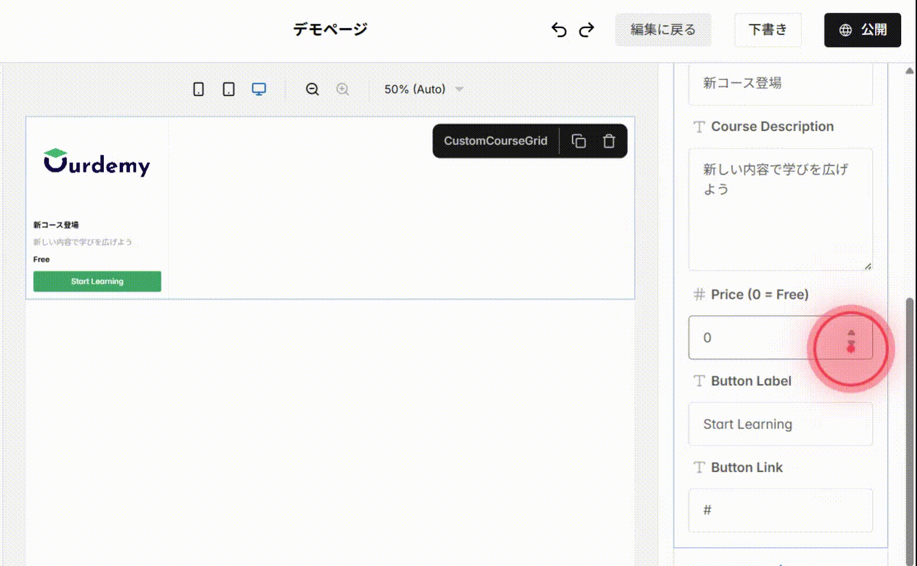This screenshot has width=917, height=566.
Task: Switch preview to desktop view
Action: [x=259, y=89]
